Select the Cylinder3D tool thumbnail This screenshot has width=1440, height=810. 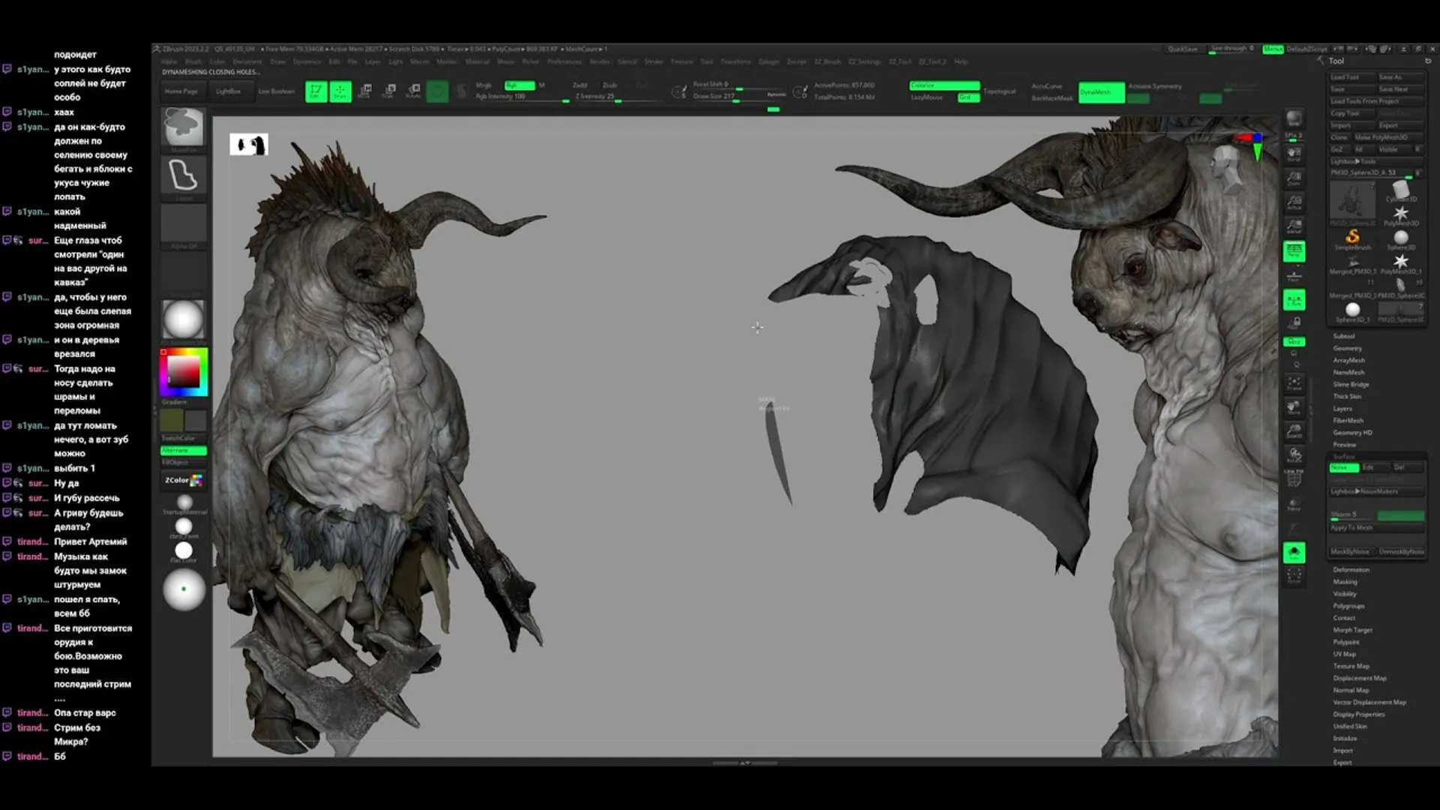tap(1400, 190)
